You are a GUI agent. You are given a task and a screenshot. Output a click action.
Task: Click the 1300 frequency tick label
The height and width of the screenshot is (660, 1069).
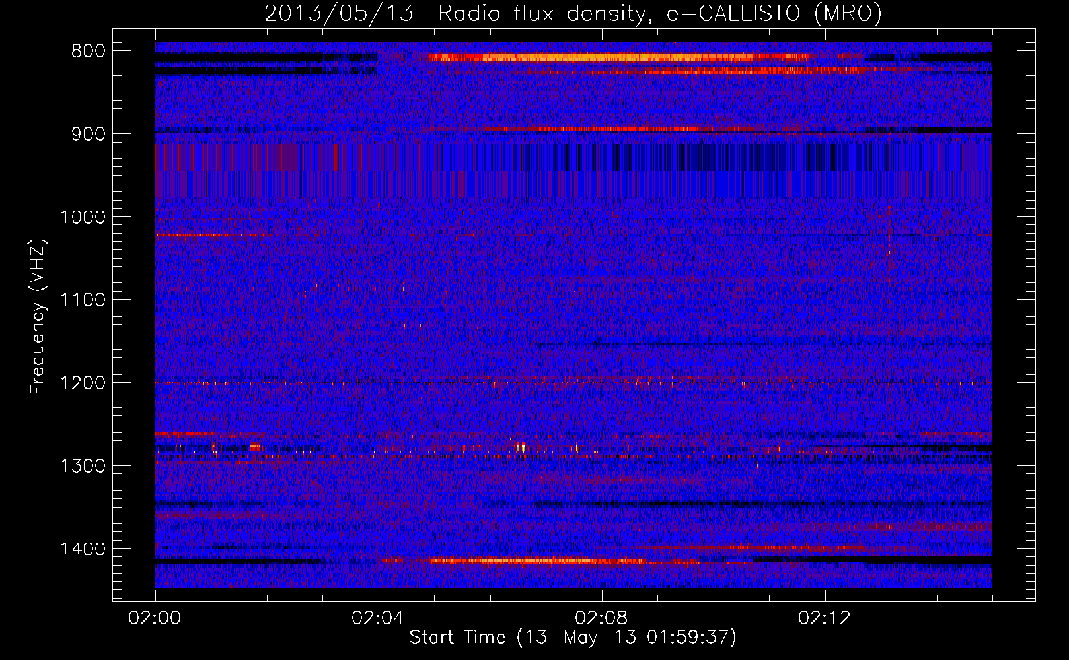pyautogui.click(x=83, y=466)
